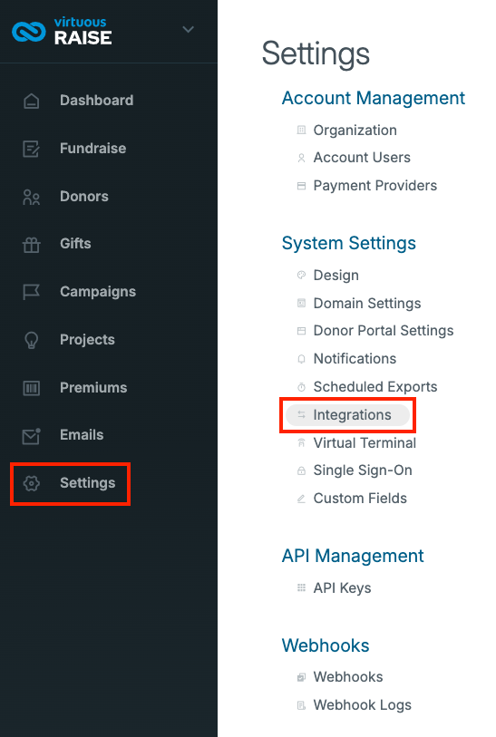Screen dimensions: 496x737
Task: Open Integrations settings
Action: (352, 415)
